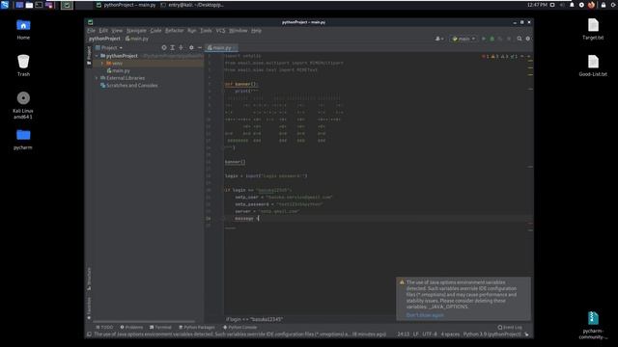
Task: Open the Terminal tool window button
Action: point(160,328)
